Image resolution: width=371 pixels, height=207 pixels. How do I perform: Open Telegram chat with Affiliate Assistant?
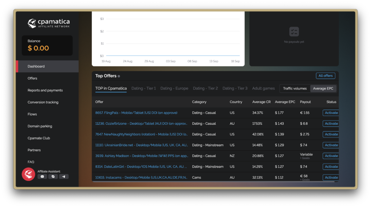coord(64,177)
